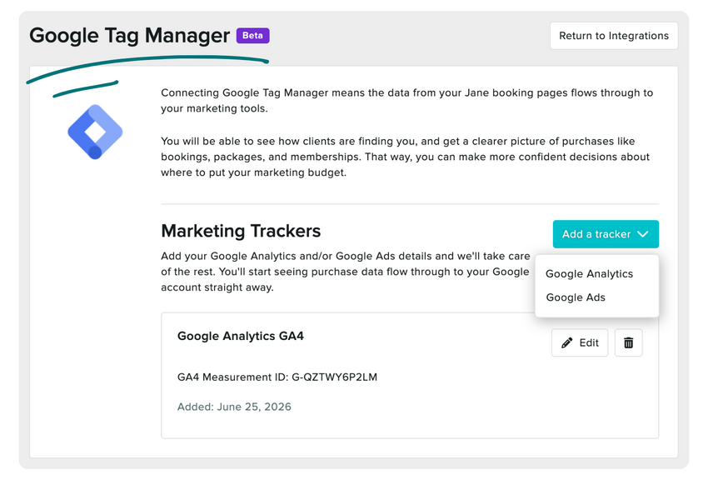Screen dimensions: 708x480
Task: Click the Edit button for Google Analytics GA4
Action: [580, 342]
